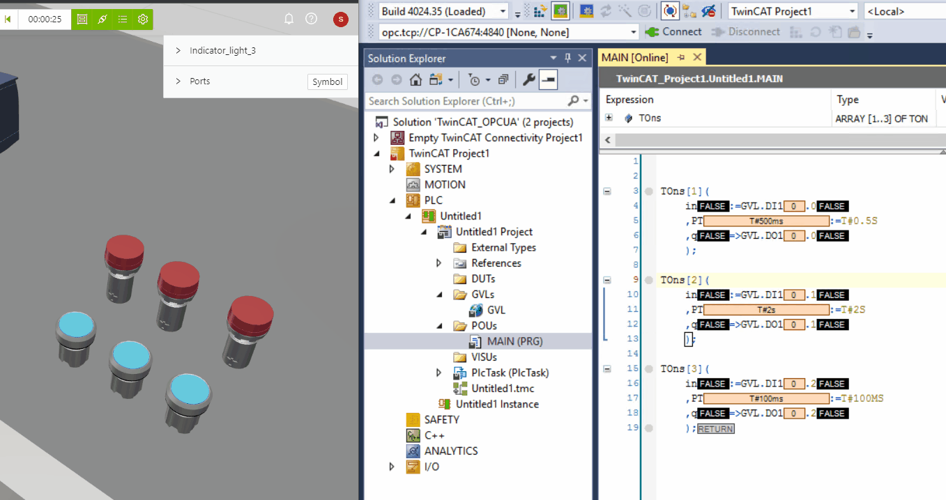Viewport: 946px width, 500px height.
Task: Switch to MAIN [Online] tab
Action: pos(634,58)
